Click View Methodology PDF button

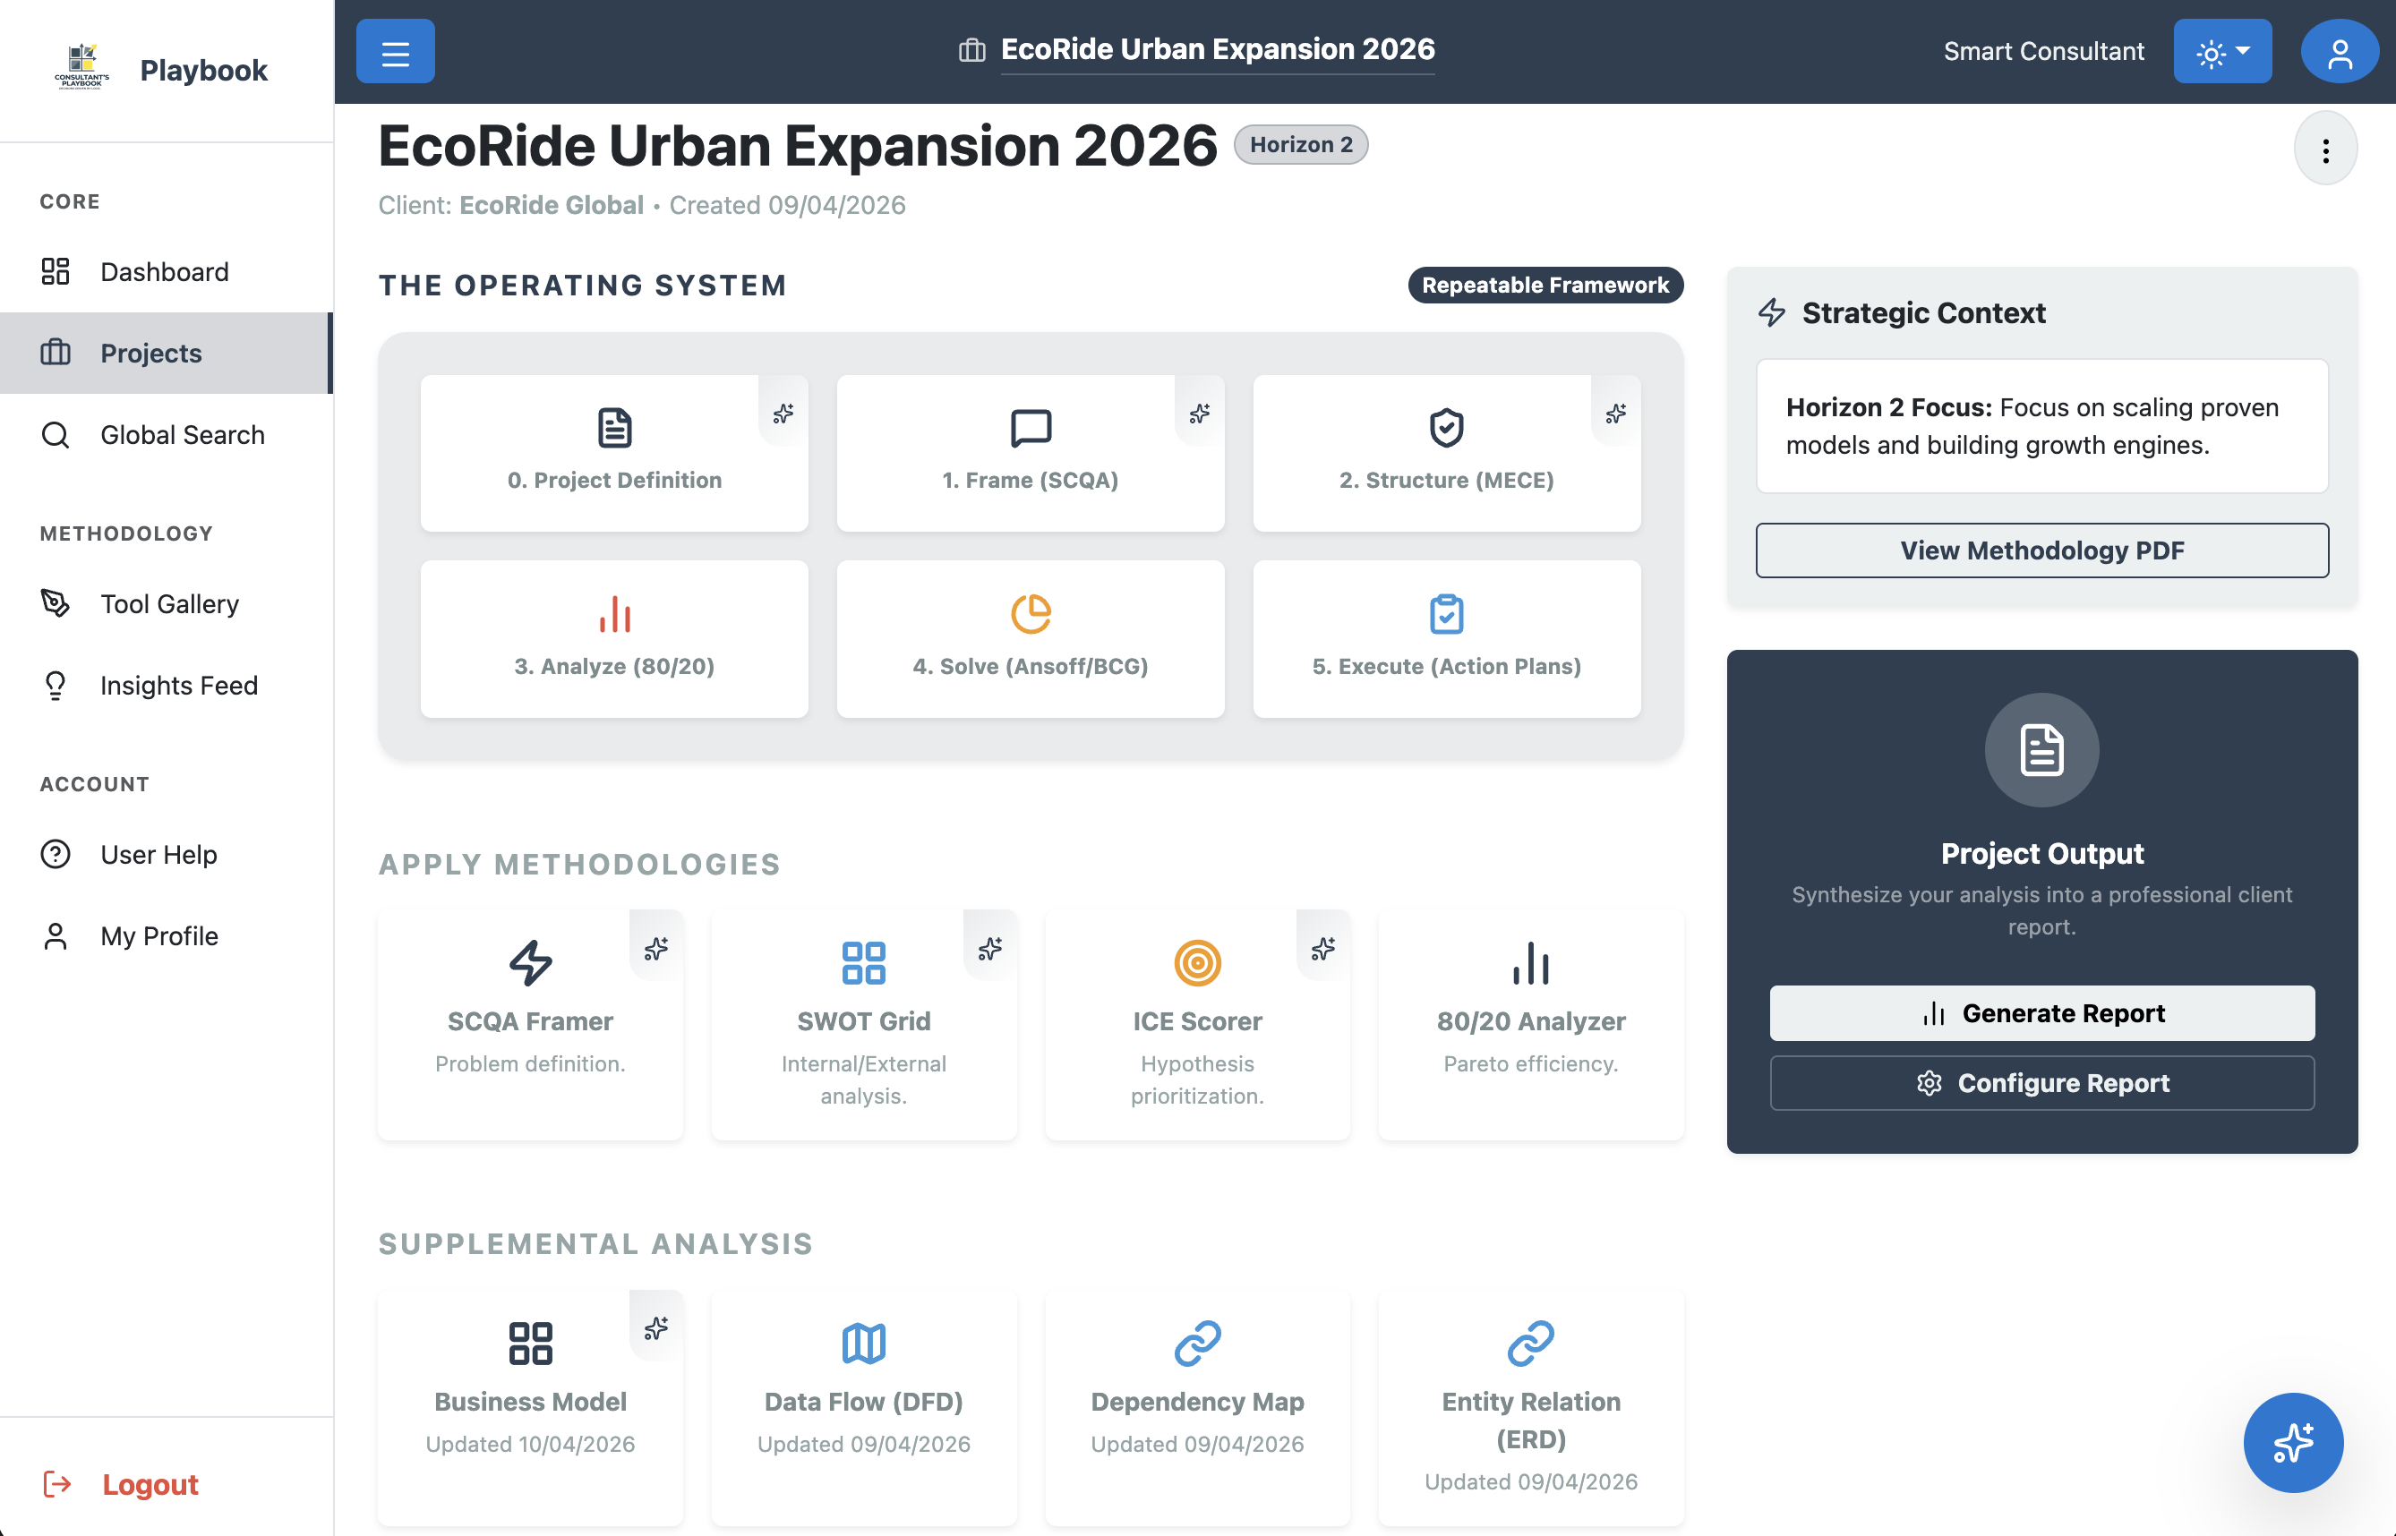coord(2042,550)
